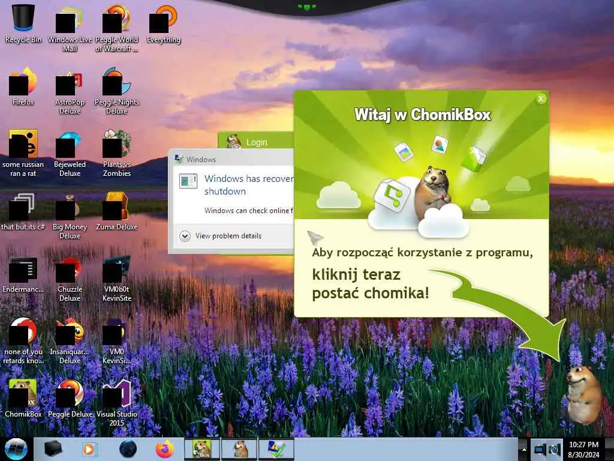
Task: Switch to the hamster ChomikBox taskbar button
Action: 239,449
